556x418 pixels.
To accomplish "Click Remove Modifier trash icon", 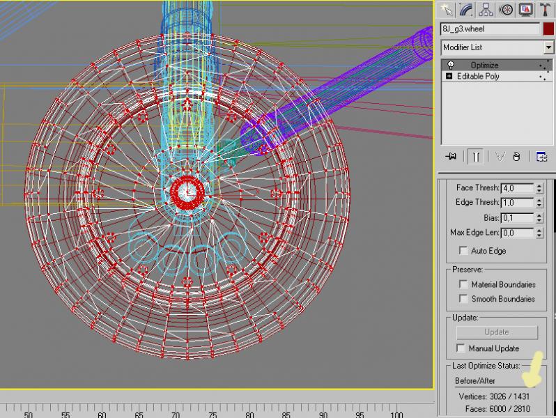I will [x=517, y=156].
